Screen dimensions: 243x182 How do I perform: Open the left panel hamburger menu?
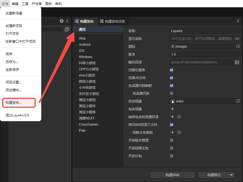[67, 21]
